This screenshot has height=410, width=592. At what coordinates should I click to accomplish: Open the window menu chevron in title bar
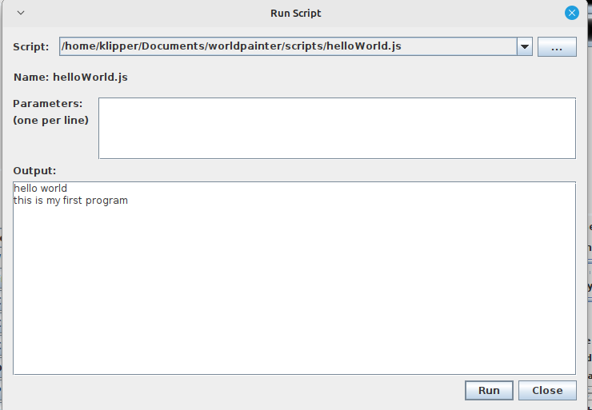pos(20,13)
